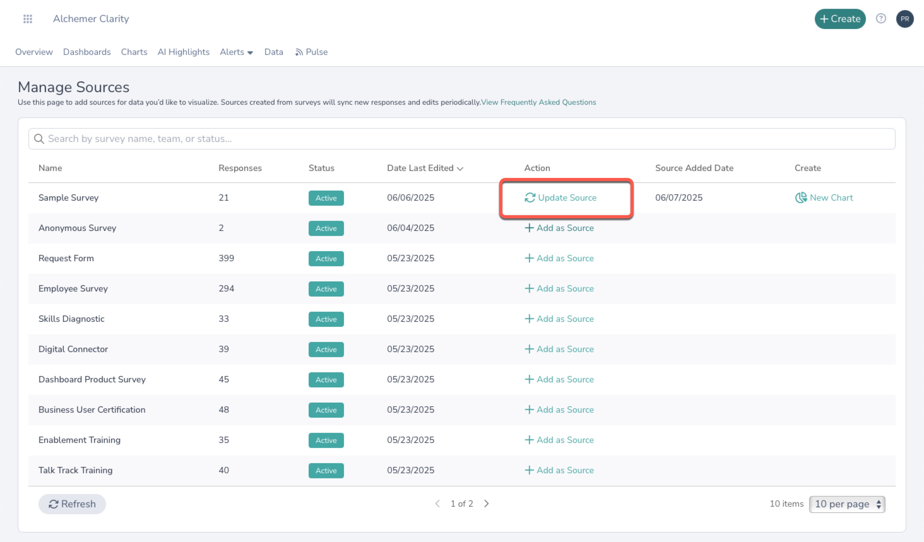Open the PR user avatar menu

tap(904, 19)
